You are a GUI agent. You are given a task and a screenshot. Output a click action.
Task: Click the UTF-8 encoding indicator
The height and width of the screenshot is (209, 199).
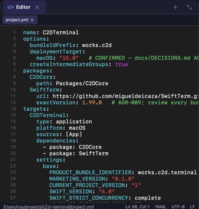point(178,207)
